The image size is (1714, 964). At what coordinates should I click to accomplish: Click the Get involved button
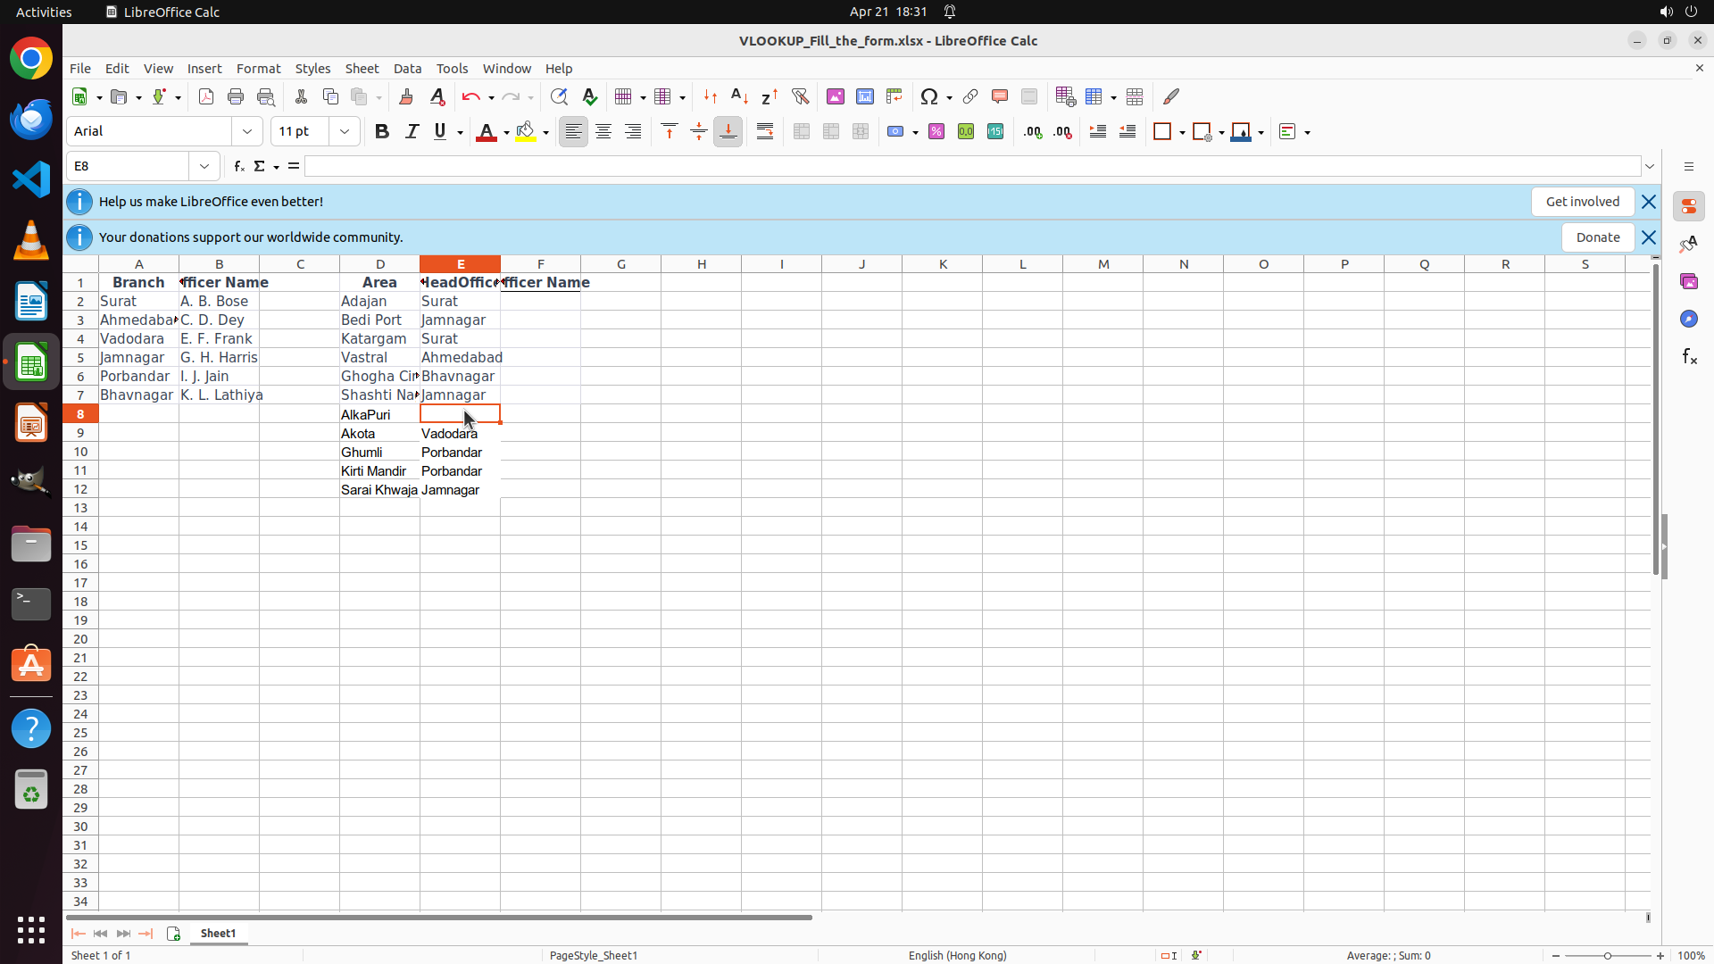(x=1582, y=202)
